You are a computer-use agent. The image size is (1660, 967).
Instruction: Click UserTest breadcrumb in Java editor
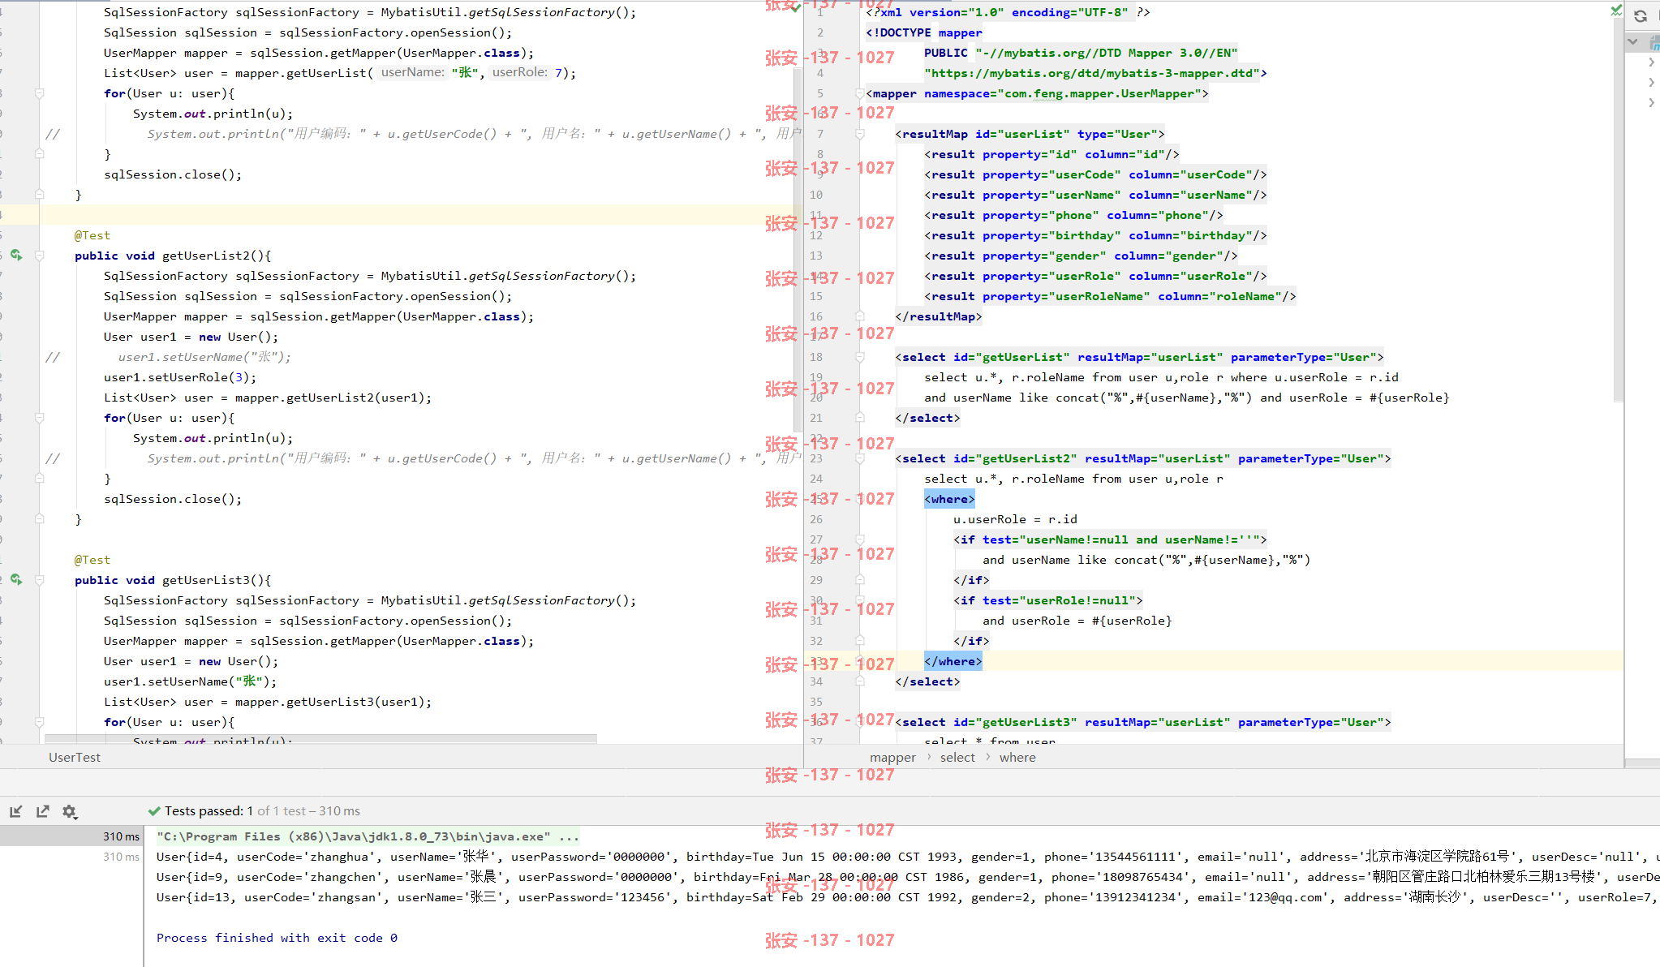click(75, 757)
